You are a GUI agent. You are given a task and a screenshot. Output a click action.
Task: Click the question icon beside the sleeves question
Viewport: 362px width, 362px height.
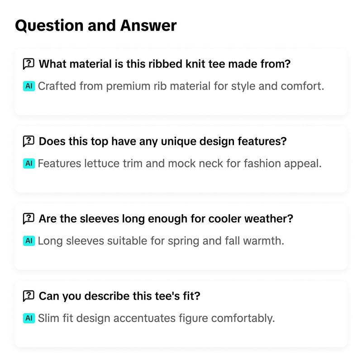click(x=29, y=219)
